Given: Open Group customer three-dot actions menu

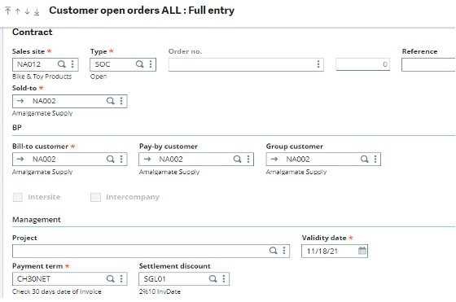Looking at the screenshot, I should pos(375,159).
